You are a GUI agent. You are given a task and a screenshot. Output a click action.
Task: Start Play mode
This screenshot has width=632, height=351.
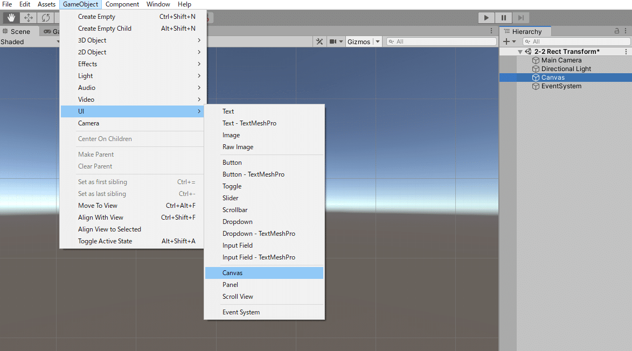coord(486,18)
